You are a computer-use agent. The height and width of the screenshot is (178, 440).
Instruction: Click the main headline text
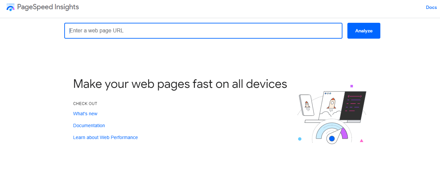click(180, 84)
